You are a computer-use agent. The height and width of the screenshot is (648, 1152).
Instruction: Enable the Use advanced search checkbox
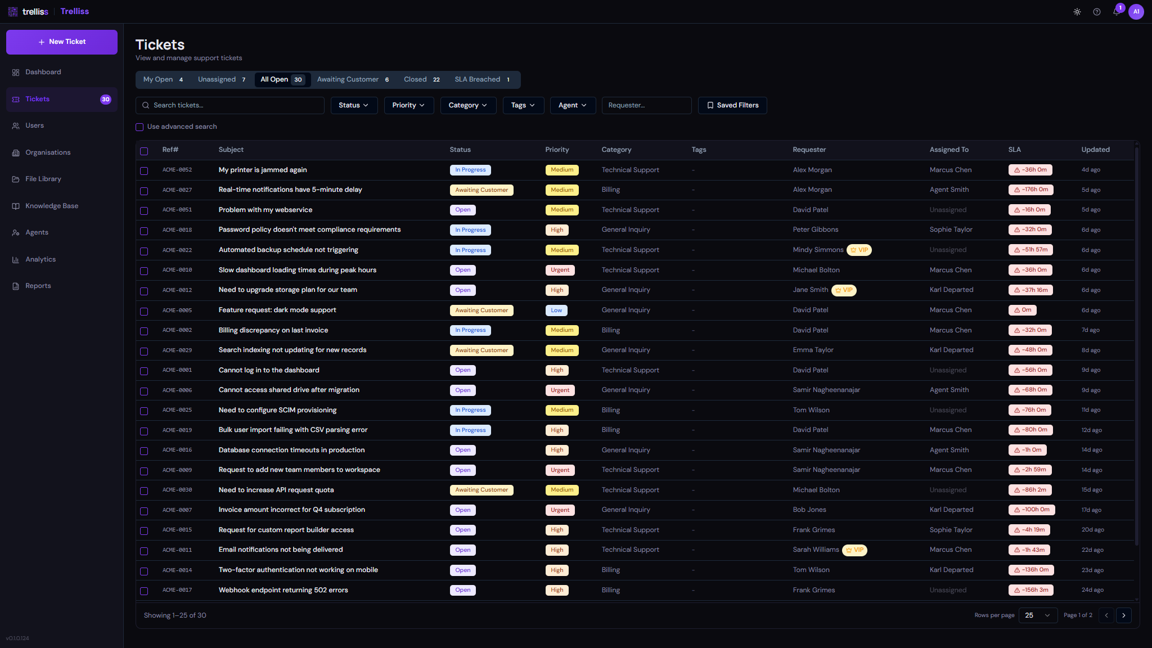tap(139, 127)
